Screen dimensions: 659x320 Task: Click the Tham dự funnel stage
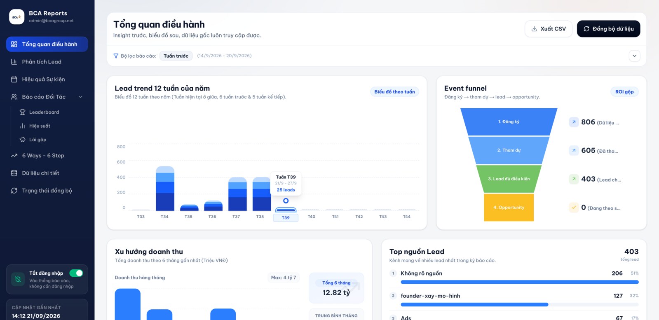point(509,150)
